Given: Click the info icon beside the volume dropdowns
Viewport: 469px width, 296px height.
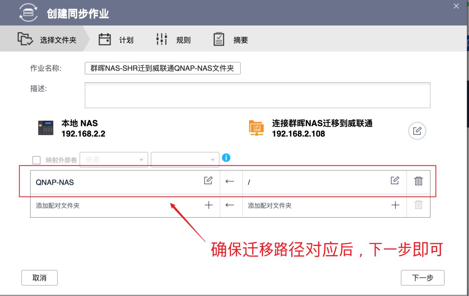Looking at the screenshot, I should tap(226, 158).
